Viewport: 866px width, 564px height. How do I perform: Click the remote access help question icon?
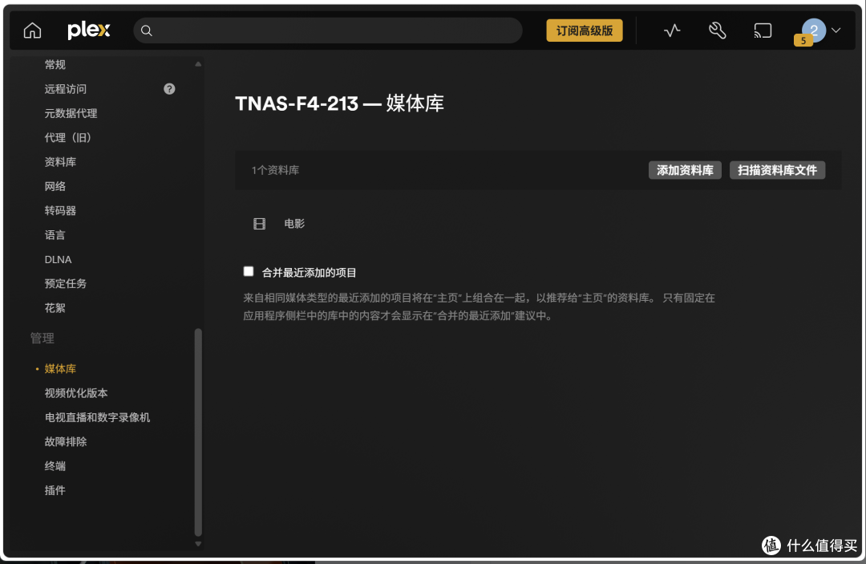169,89
